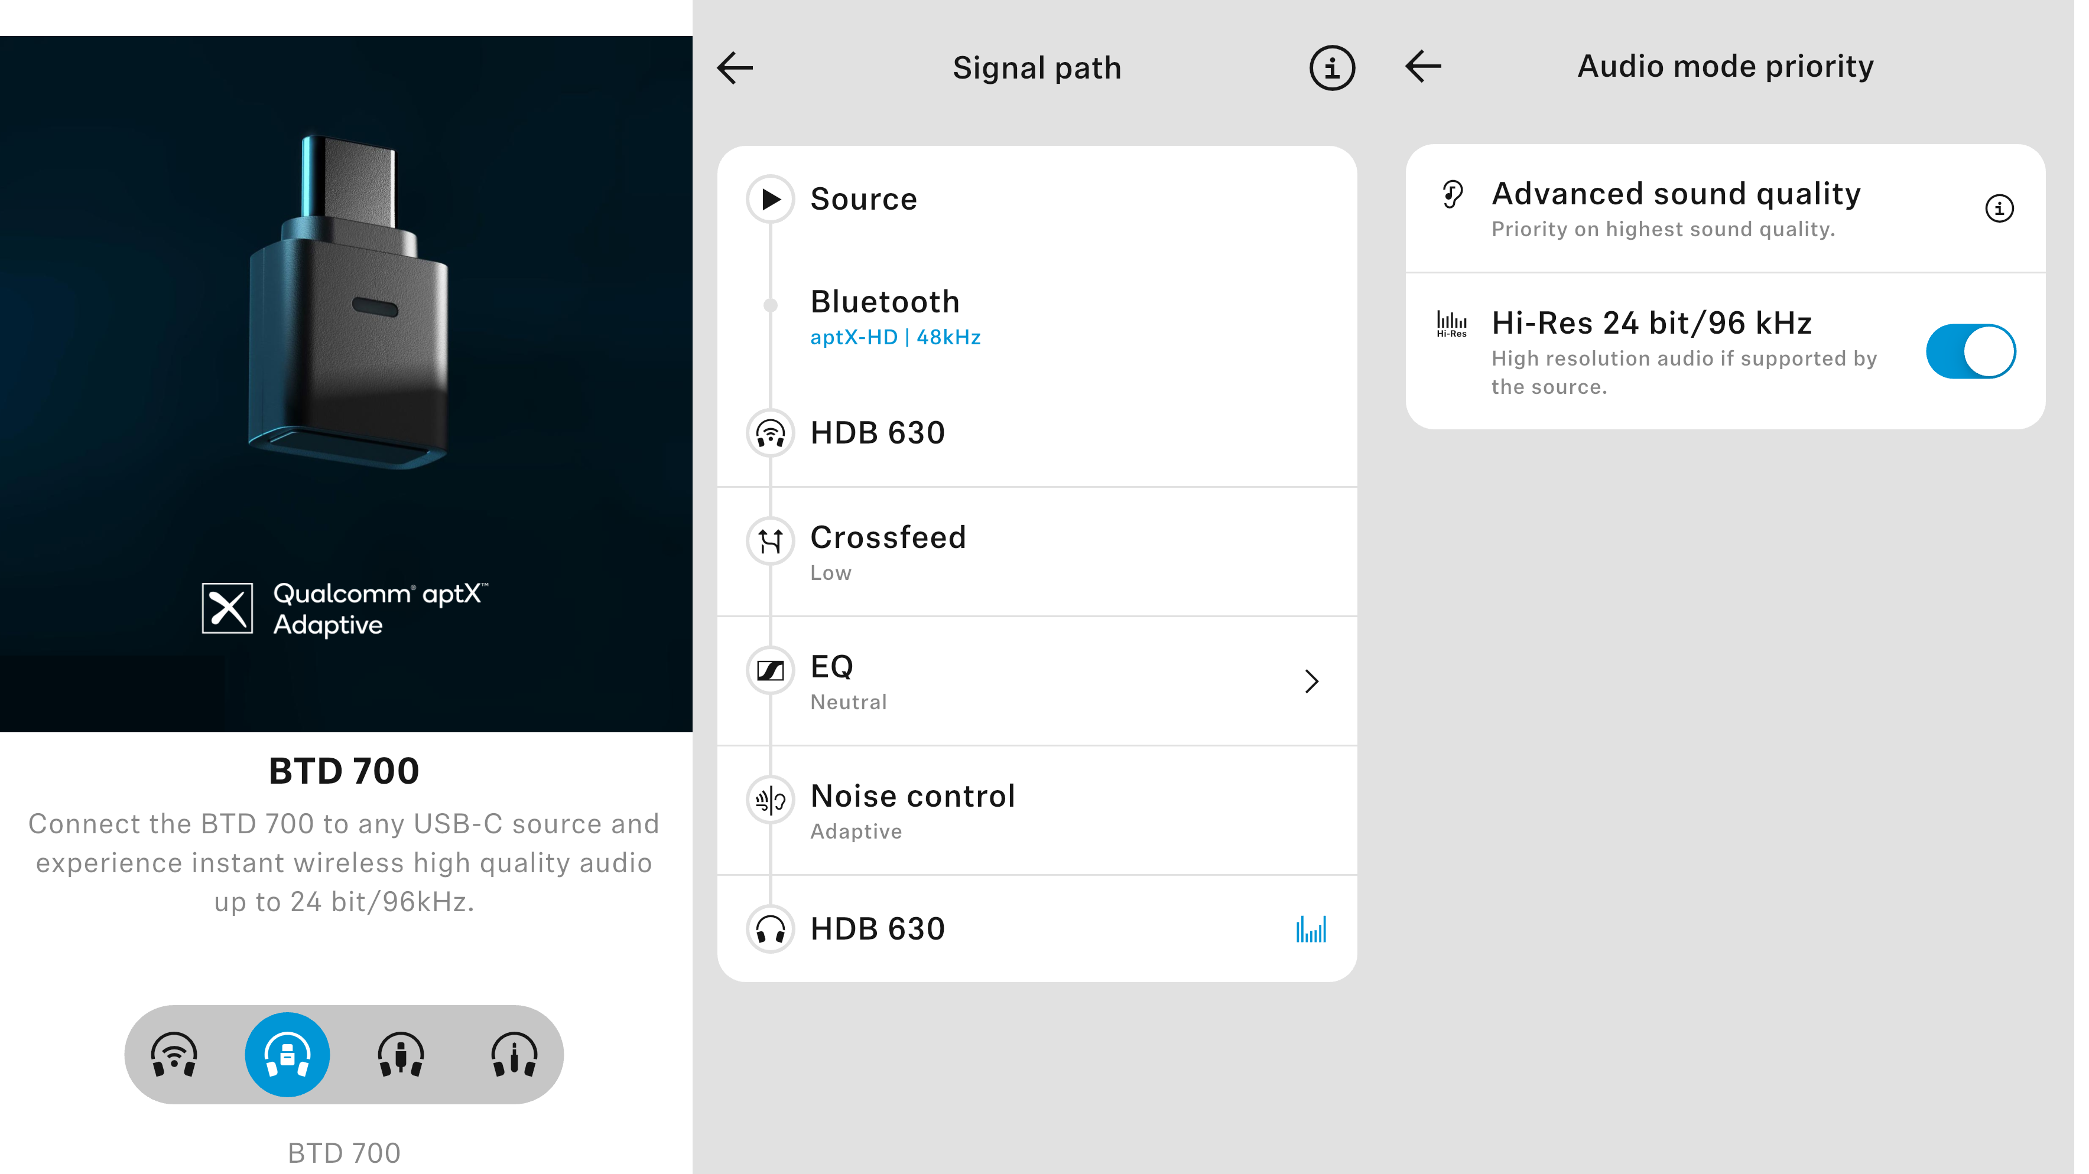Expand EQ settings chevron
The width and height of the screenshot is (2089, 1174).
click(1311, 681)
